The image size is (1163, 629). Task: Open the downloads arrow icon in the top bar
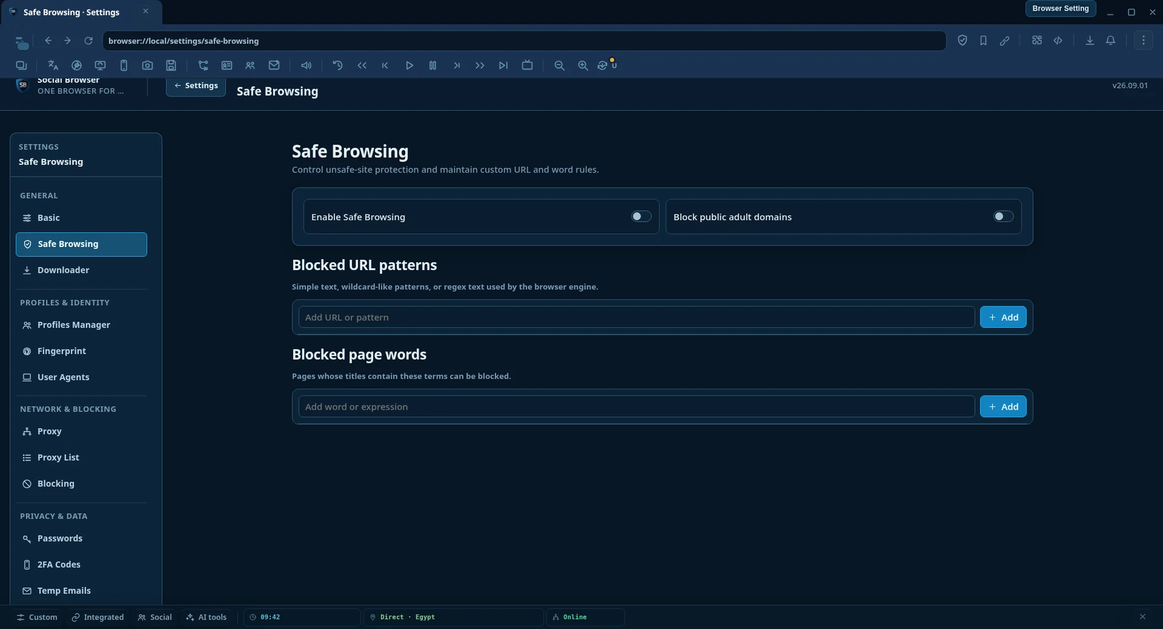pyautogui.click(x=1090, y=41)
